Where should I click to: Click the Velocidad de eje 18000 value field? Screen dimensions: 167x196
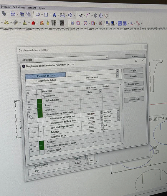[92, 131]
